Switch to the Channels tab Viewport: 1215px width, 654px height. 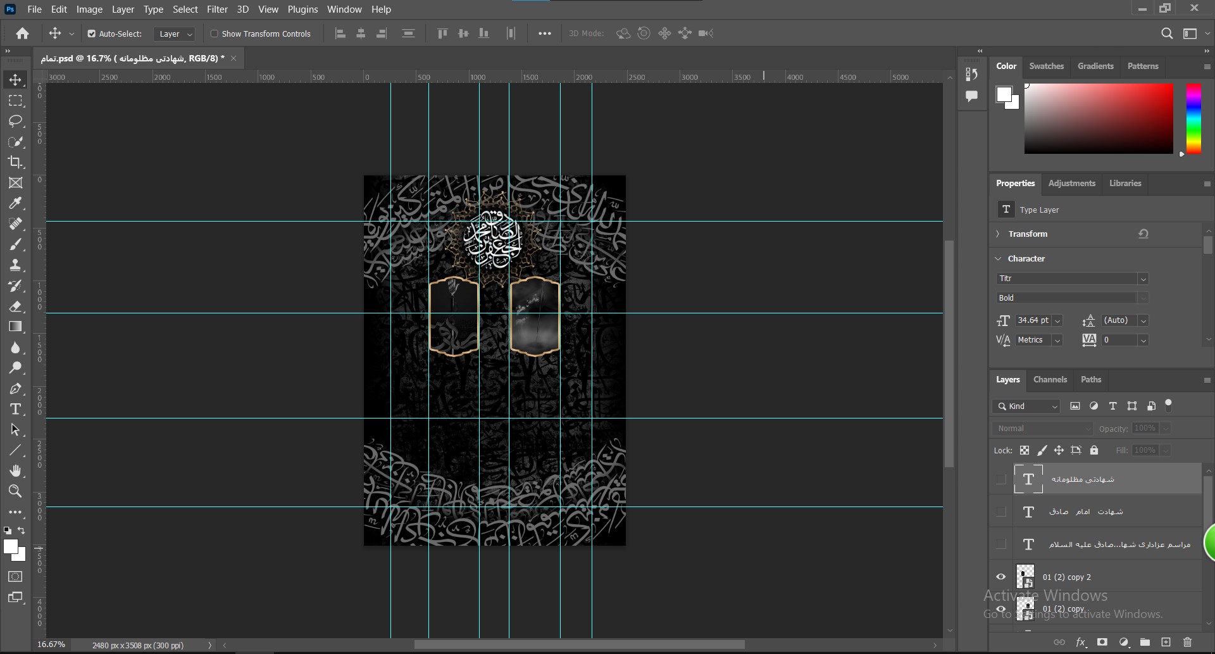pyautogui.click(x=1050, y=379)
